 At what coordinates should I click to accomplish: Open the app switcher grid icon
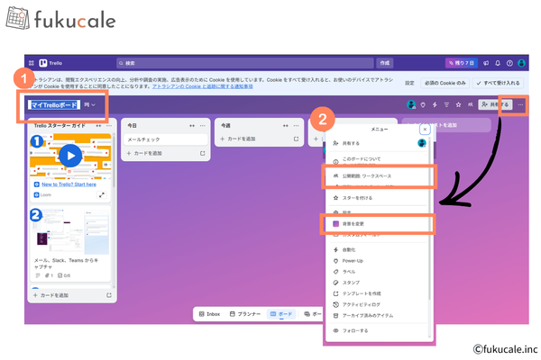click(x=30, y=63)
